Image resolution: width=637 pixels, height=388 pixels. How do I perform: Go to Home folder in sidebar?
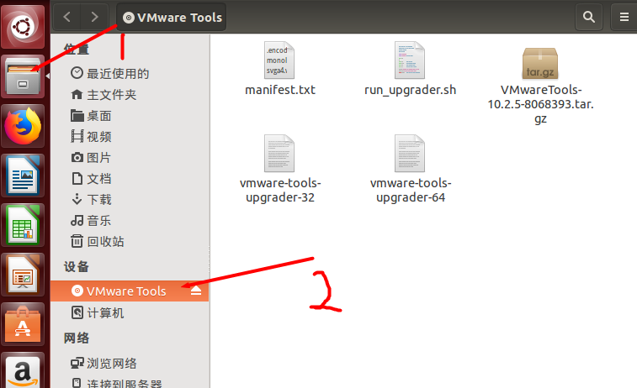130,94
